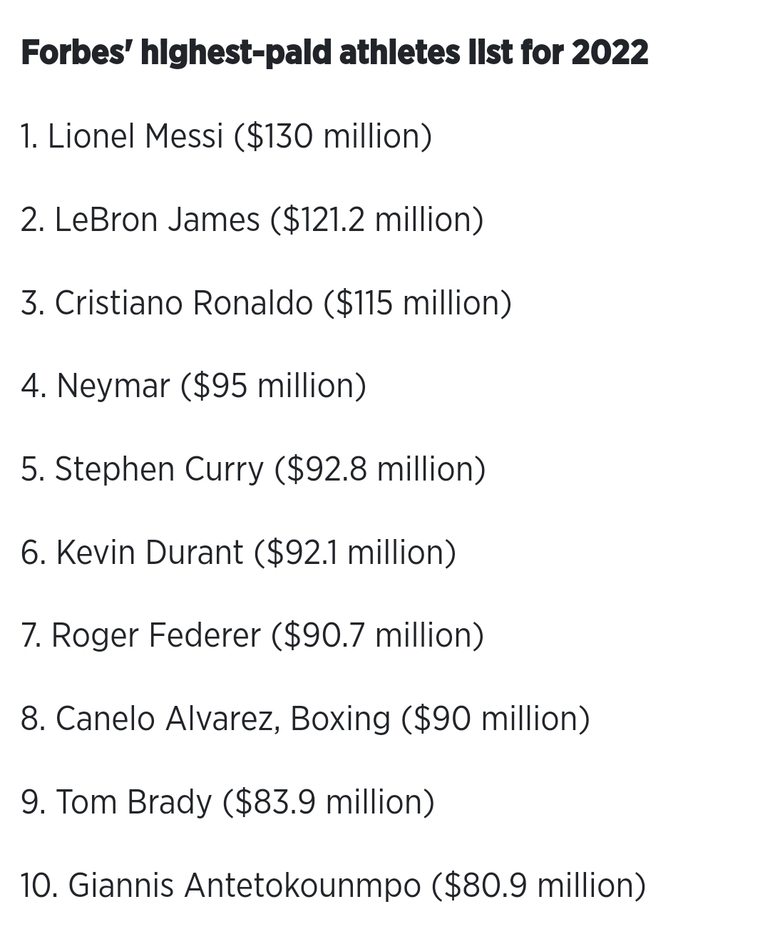Select the $115 million earnings figure
This screenshot has width=770, height=934.
pyautogui.click(x=418, y=303)
